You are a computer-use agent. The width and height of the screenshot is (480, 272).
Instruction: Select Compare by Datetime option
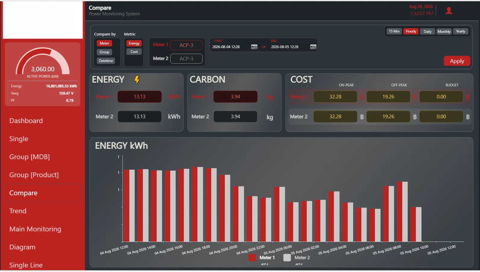(x=106, y=61)
